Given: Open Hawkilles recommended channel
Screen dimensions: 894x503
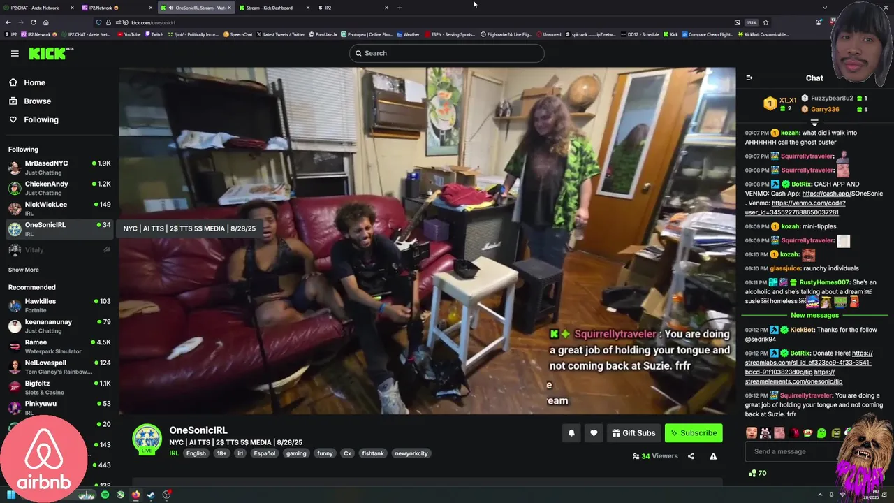Looking at the screenshot, I should click(x=59, y=305).
